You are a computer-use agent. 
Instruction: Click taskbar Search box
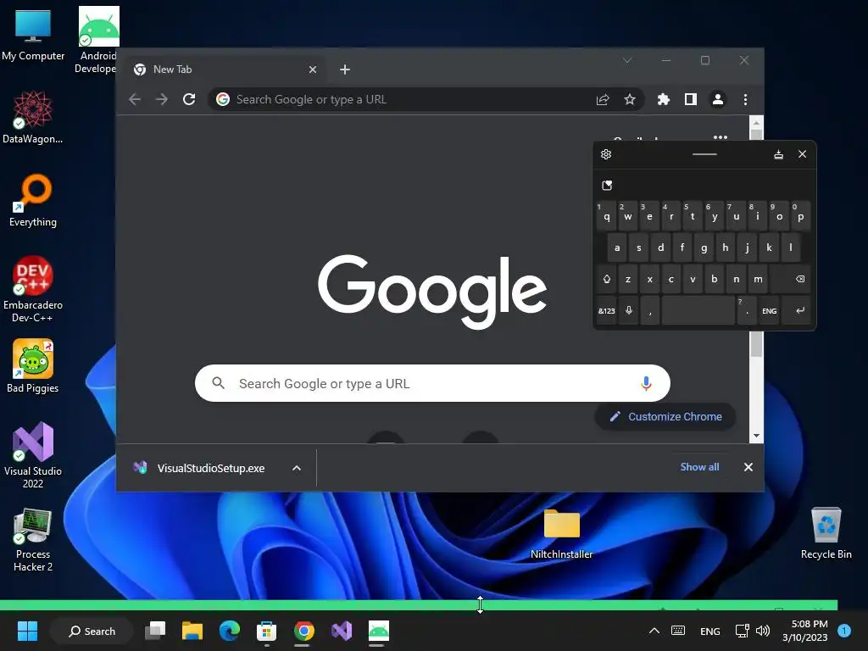[92, 631]
